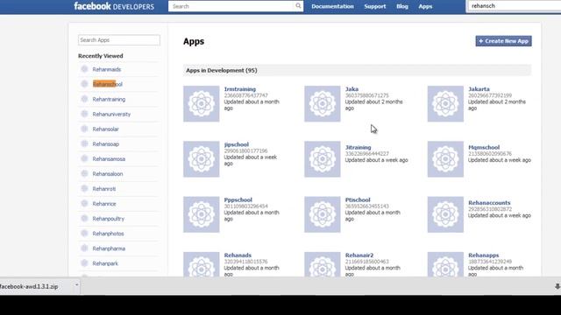Click the Rehanapps app icon
The image size is (561, 315).
click(x=445, y=264)
